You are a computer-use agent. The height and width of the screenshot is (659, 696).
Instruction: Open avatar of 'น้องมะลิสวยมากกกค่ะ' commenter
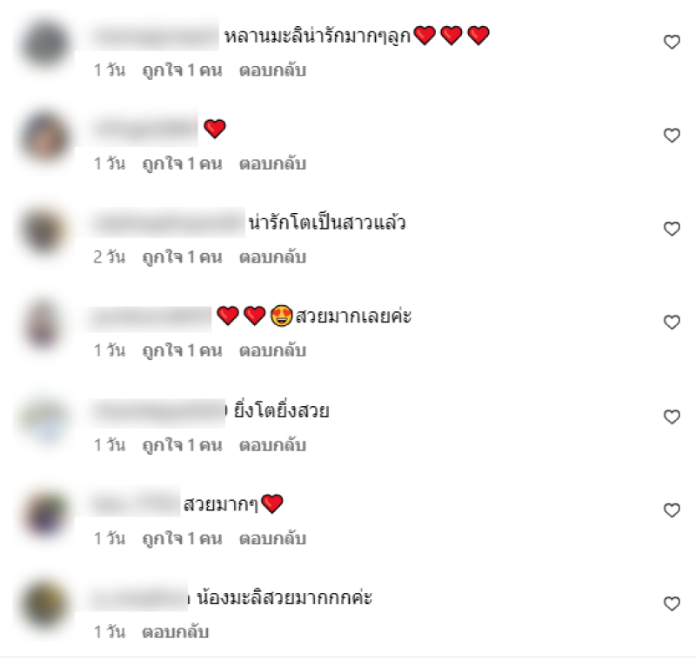45,605
